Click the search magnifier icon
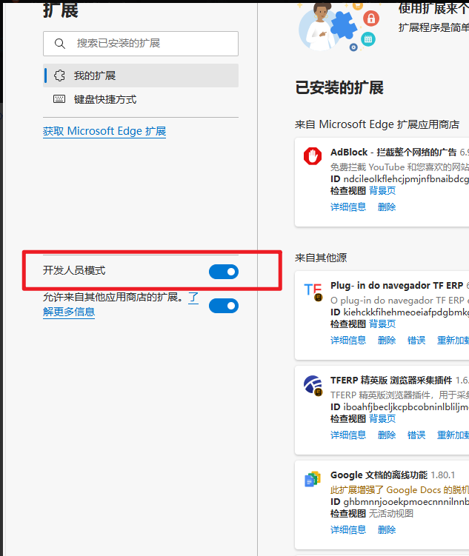 pos(59,44)
